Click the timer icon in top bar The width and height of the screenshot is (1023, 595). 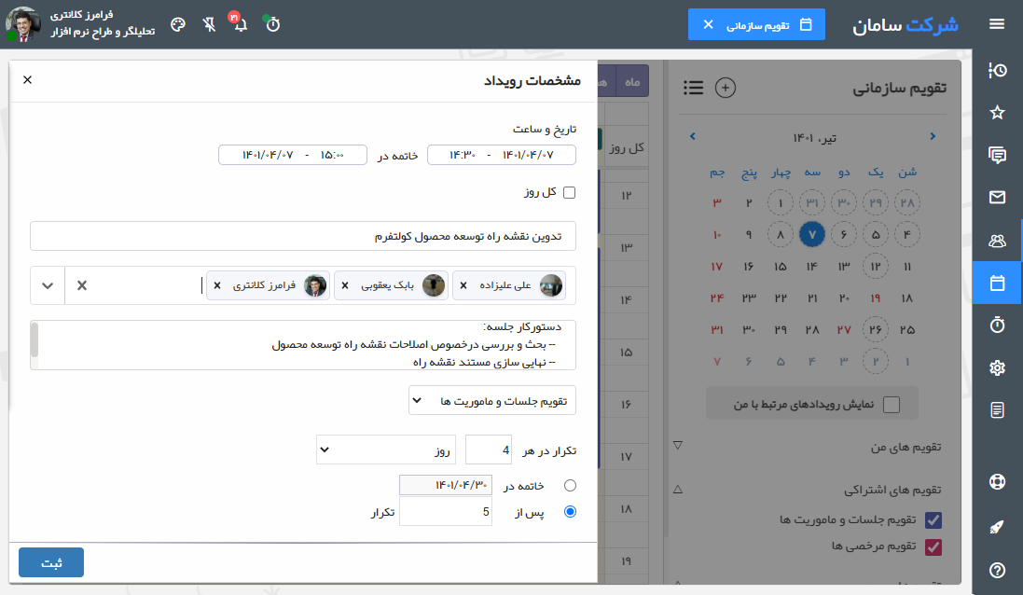click(x=272, y=24)
